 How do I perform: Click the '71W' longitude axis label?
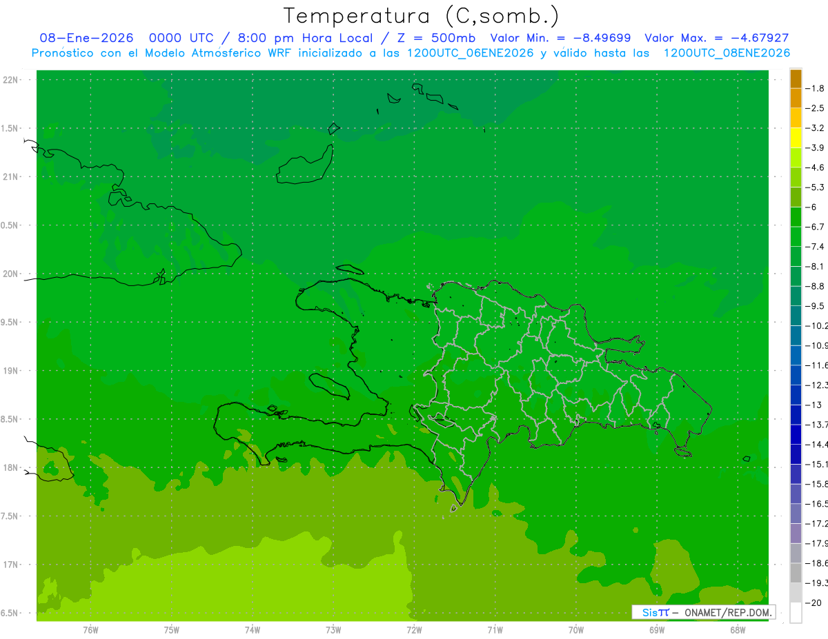click(495, 629)
